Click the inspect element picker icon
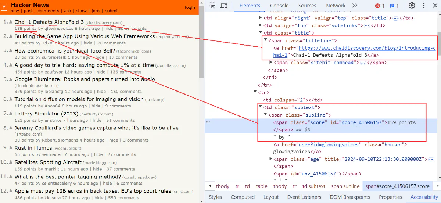The height and width of the screenshot is (203, 441). [x=212, y=6]
